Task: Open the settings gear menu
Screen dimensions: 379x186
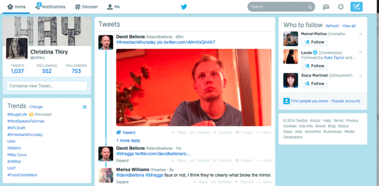Action: pyautogui.click(x=341, y=7)
